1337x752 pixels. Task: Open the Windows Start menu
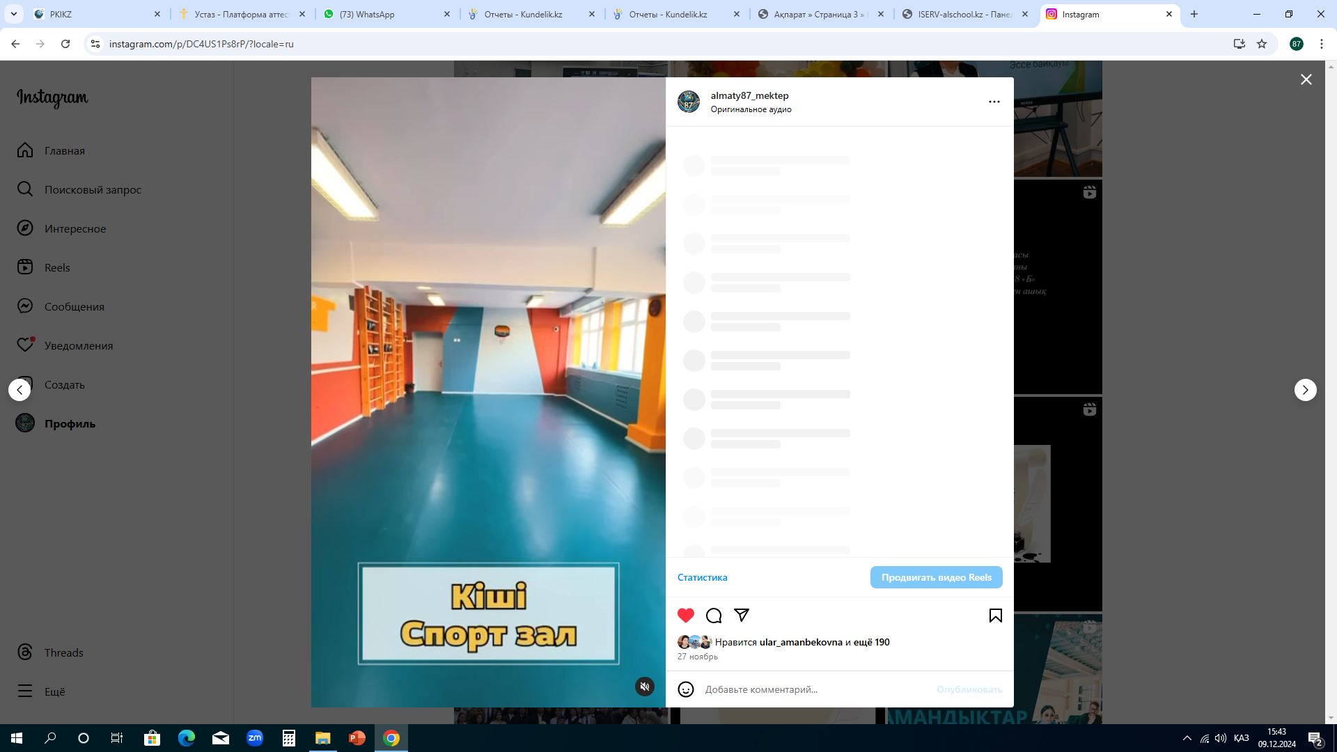click(x=17, y=738)
